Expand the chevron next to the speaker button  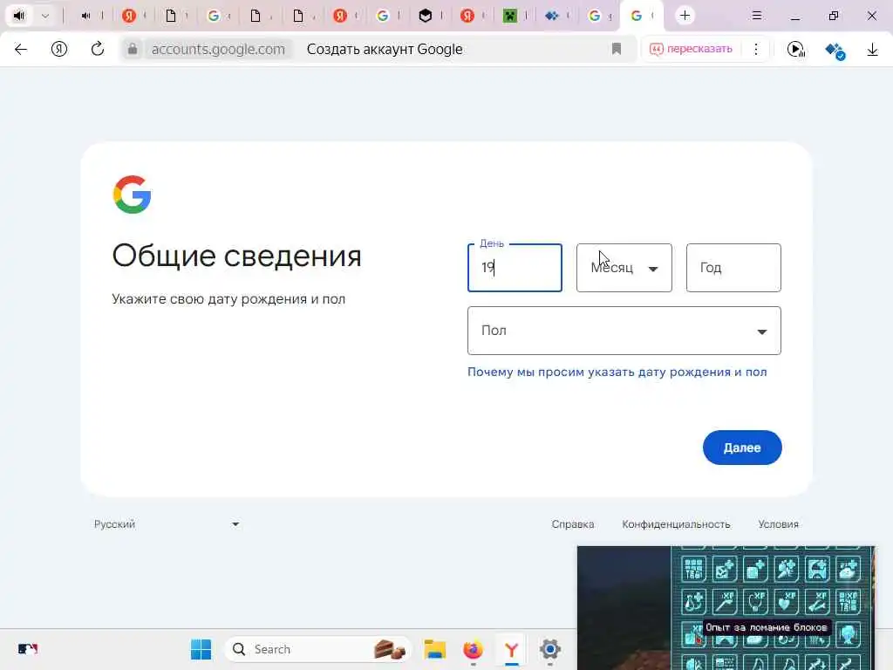click(x=45, y=16)
